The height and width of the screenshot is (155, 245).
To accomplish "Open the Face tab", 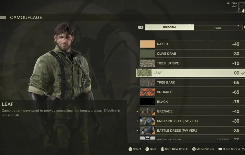I will (x=218, y=28).
